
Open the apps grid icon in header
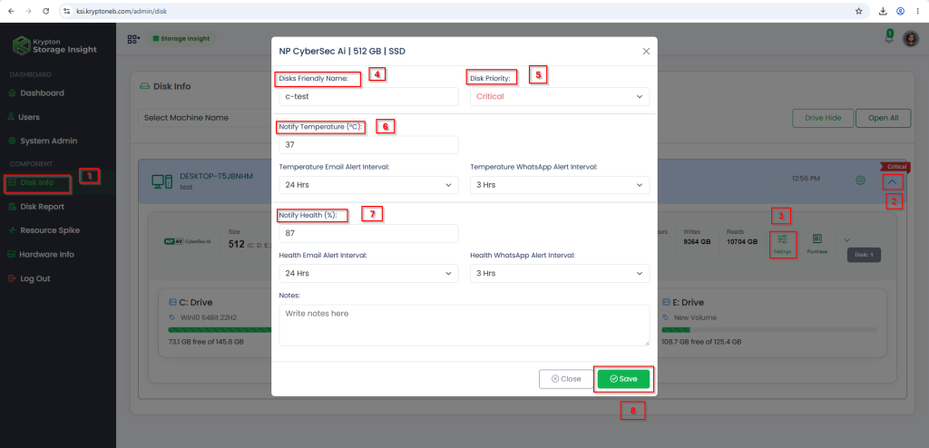tap(133, 39)
